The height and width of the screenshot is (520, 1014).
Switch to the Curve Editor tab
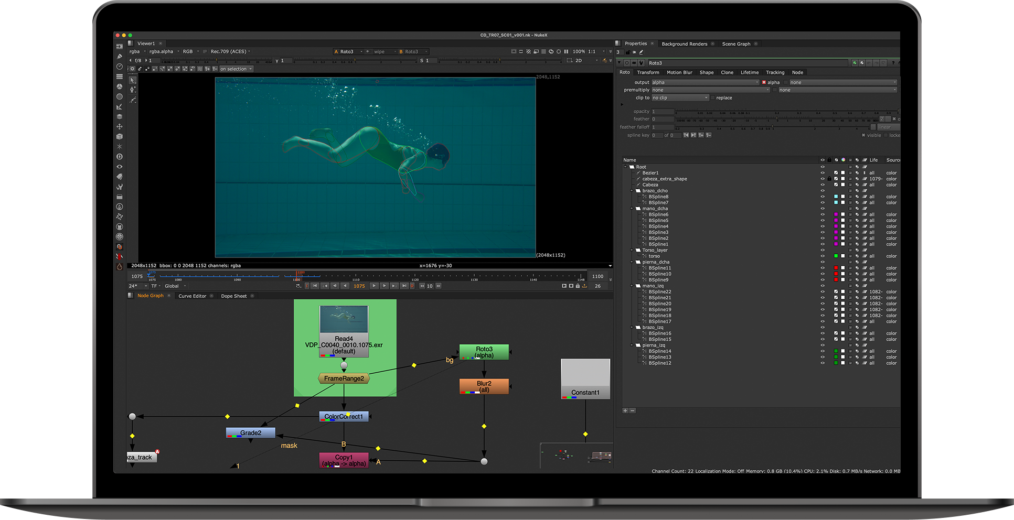point(192,296)
